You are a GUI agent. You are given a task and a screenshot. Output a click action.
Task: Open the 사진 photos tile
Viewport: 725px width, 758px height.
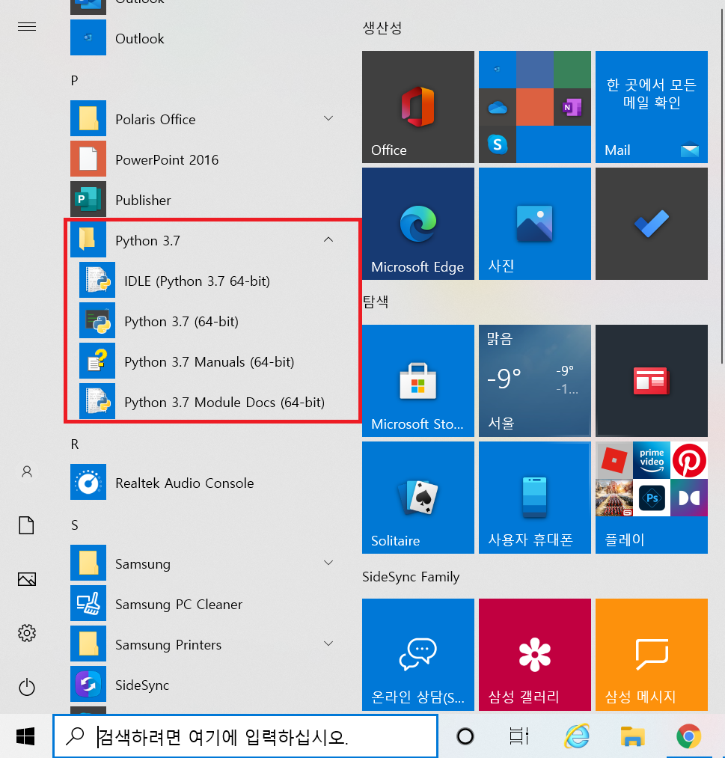(534, 223)
